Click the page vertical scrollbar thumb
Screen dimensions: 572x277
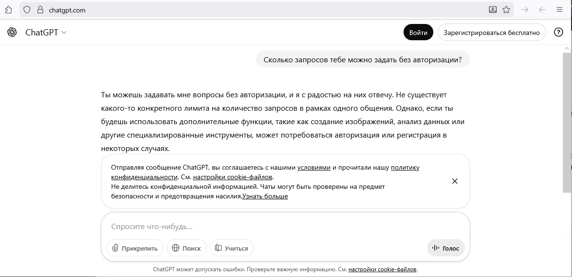(x=567, y=123)
